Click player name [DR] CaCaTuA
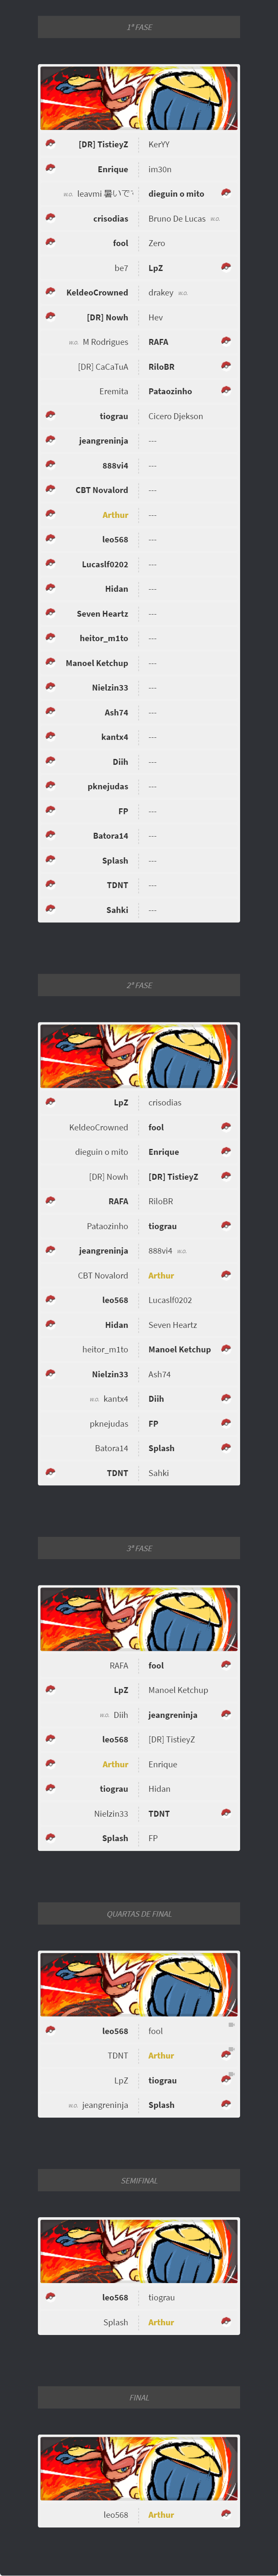This screenshot has height=2576, width=278. click(103, 367)
